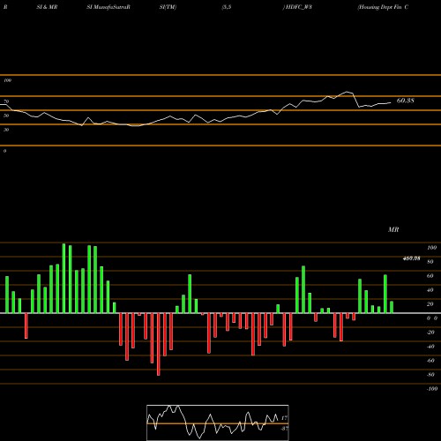The width and height of the screenshot is (441, 441).
Task: Click the MR axis label 20
Action: click(x=430, y=304)
